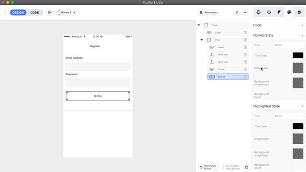Open the layout alignment inspector tab
This screenshot has width=306, height=172.
point(269,12)
